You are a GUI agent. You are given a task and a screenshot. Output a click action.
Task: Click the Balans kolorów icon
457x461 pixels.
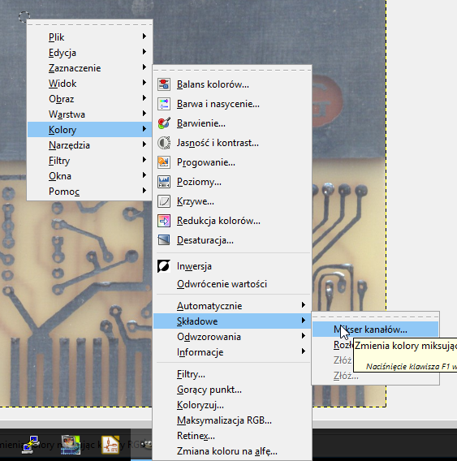point(164,84)
